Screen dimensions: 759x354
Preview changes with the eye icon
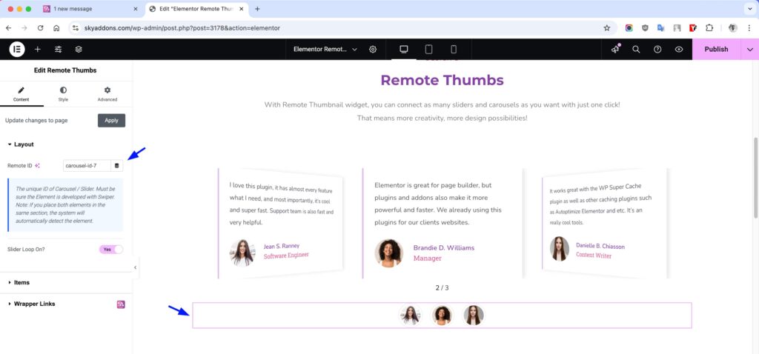point(679,50)
